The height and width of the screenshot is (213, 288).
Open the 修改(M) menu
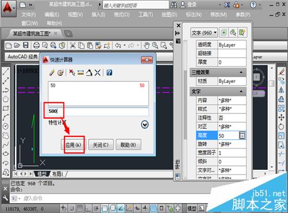tap(219, 15)
